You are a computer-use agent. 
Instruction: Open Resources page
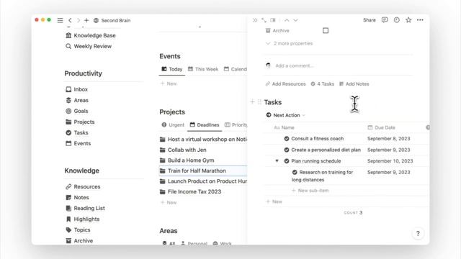coord(83,187)
